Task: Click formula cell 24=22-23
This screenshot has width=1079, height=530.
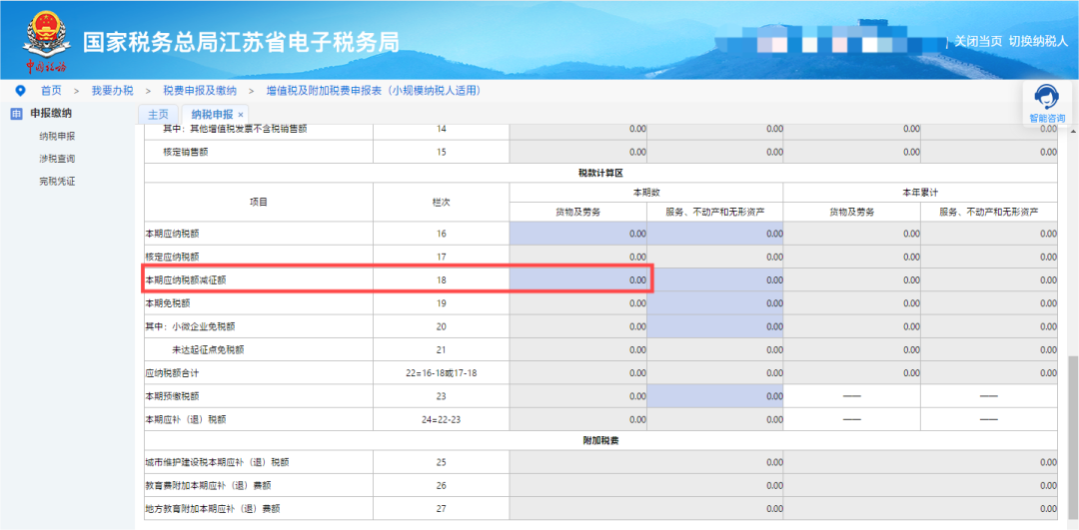Action: pyautogui.click(x=442, y=419)
